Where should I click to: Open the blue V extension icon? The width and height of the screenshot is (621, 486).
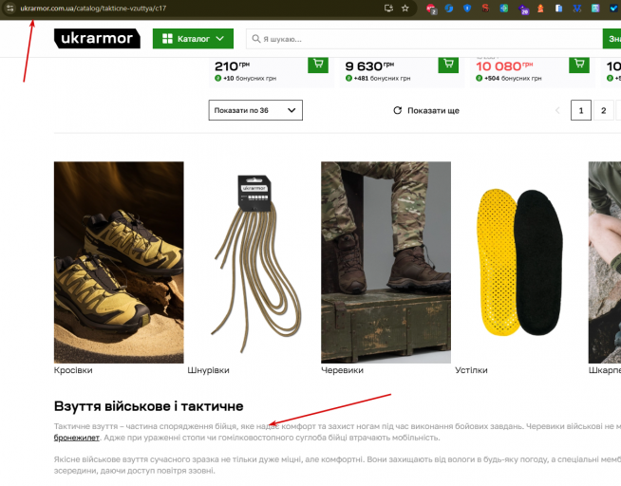pyautogui.click(x=577, y=8)
